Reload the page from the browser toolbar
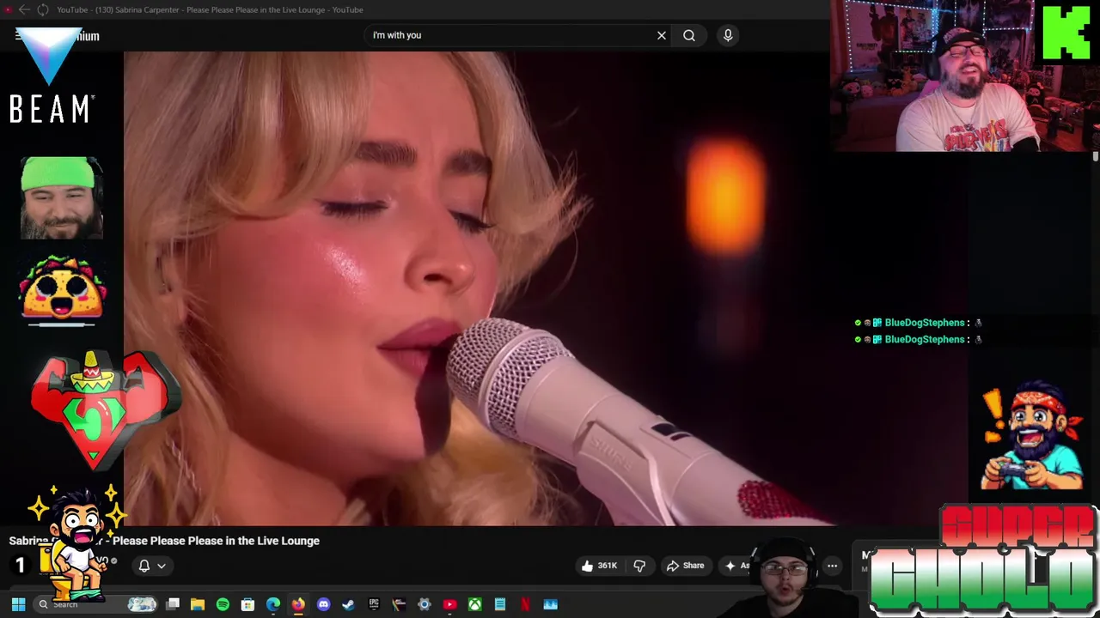Viewport: 1100px width, 618px height. (43, 9)
